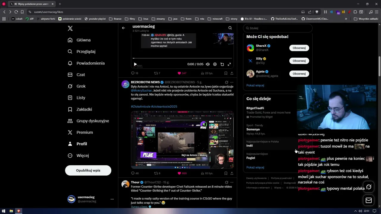
Task: Expand hidden bookmarks chevron
Action: point(346,19)
